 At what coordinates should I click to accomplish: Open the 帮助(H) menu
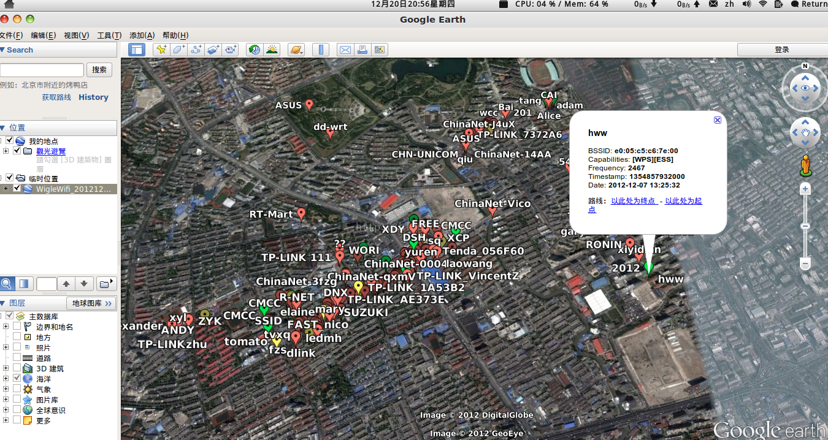[175, 36]
